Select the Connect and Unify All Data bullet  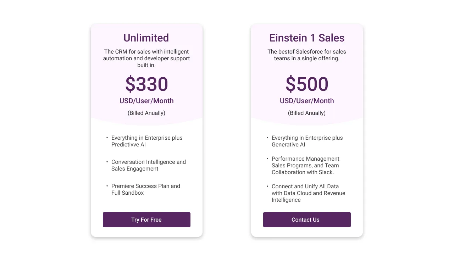click(308, 193)
